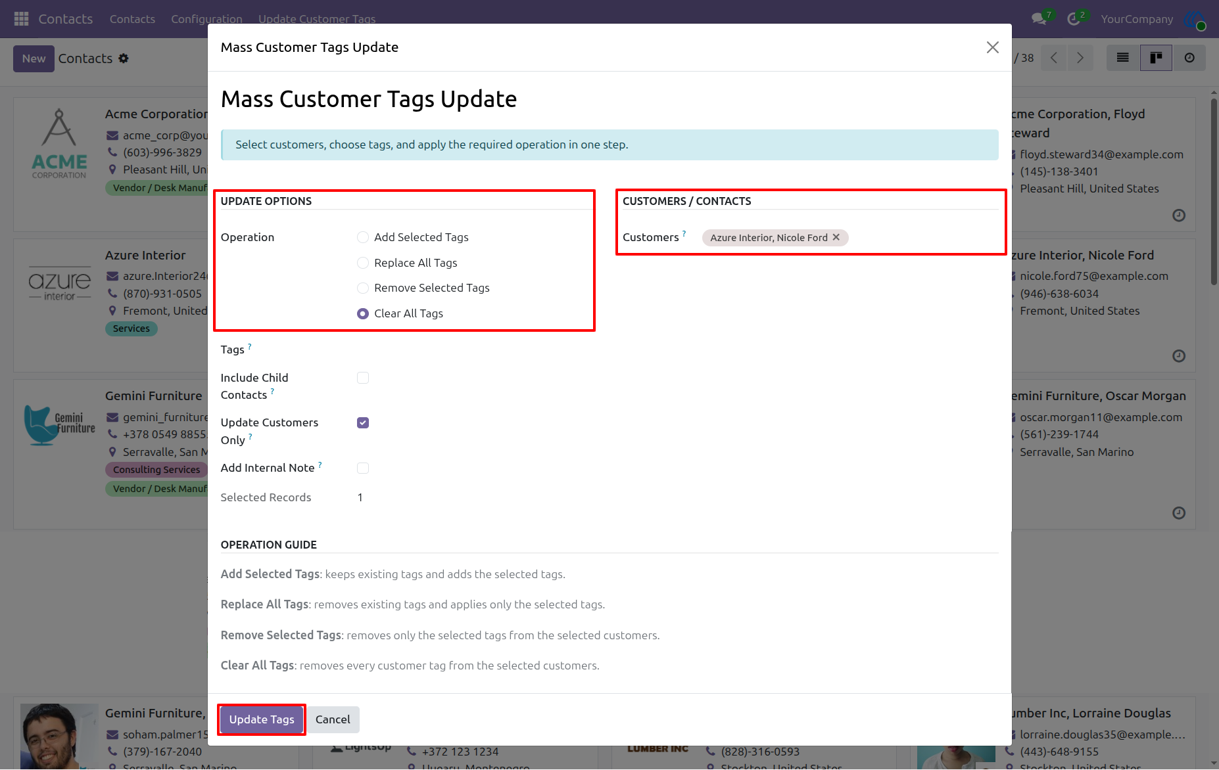This screenshot has height=770, width=1219.
Task: Click nicole.ford75@example.com email
Action: point(1094,276)
